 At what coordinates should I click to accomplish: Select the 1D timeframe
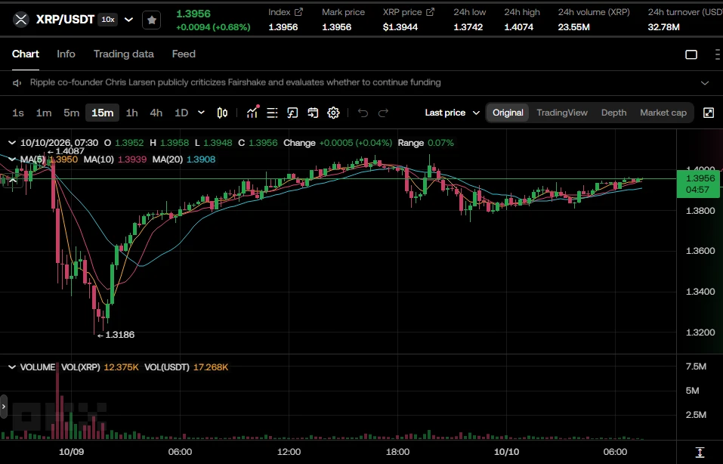[181, 113]
